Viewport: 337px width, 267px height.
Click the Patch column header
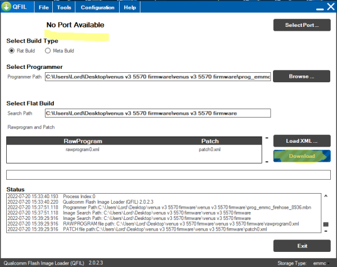coord(210,141)
